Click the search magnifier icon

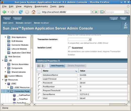[127, 12]
